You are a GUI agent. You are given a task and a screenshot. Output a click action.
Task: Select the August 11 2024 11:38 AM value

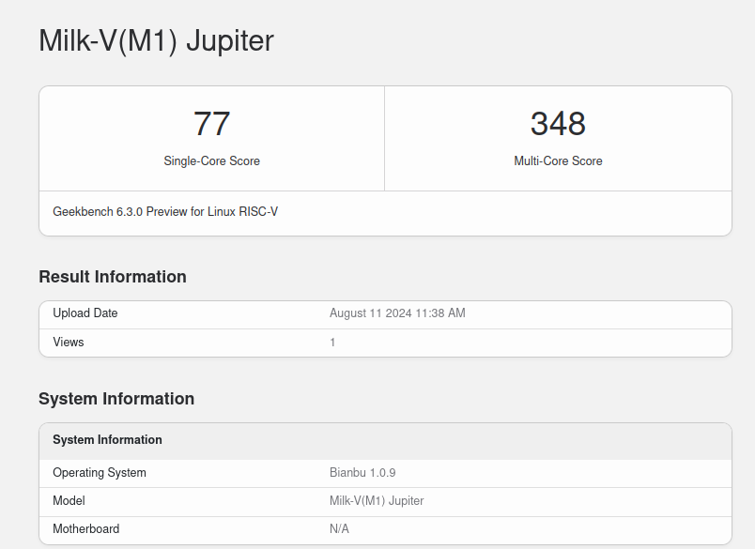[x=397, y=313]
